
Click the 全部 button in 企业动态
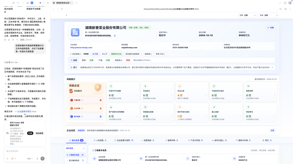272,130
